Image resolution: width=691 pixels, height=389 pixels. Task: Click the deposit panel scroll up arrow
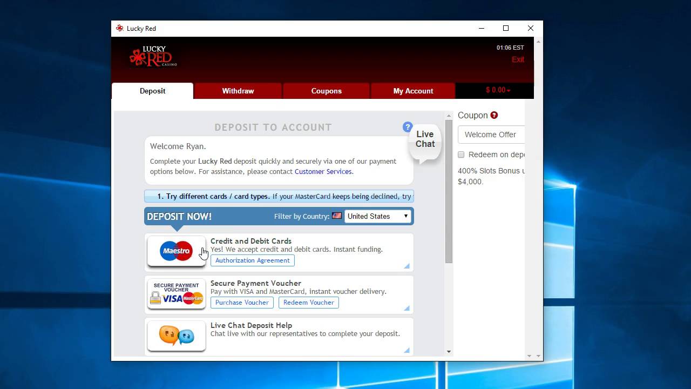[x=449, y=116]
